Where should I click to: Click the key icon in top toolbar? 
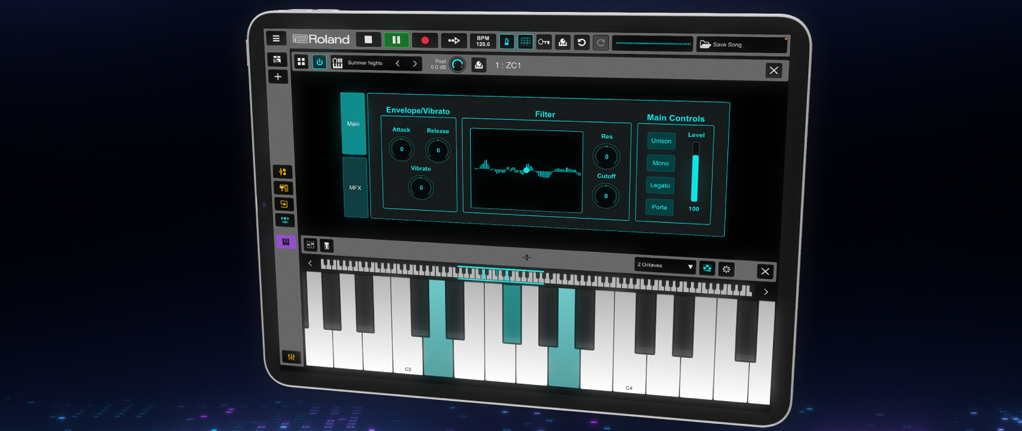(544, 42)
